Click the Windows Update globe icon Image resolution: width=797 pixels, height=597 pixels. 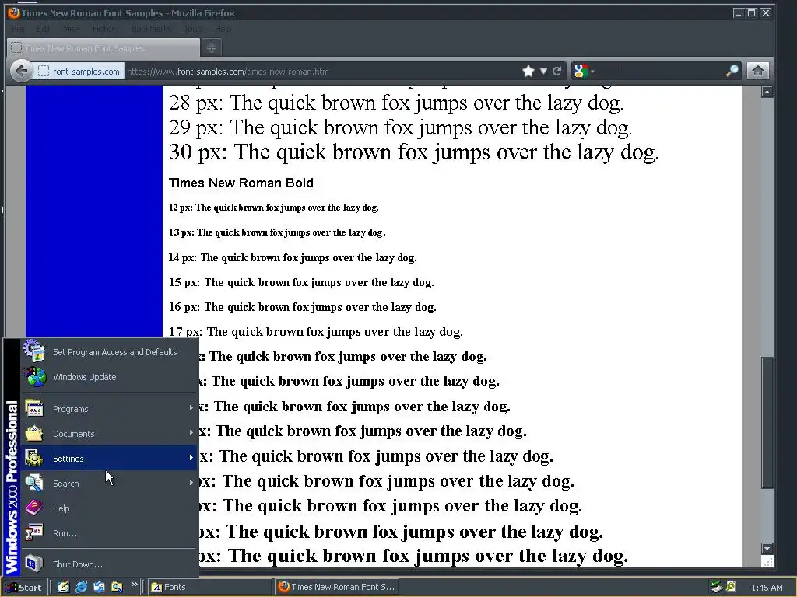point(34,377)
